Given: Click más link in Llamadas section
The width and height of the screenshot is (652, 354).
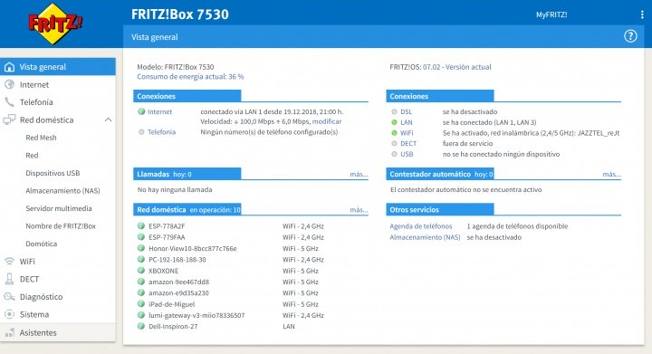Looking at the screenshot, I should click(x=359, y=174).
